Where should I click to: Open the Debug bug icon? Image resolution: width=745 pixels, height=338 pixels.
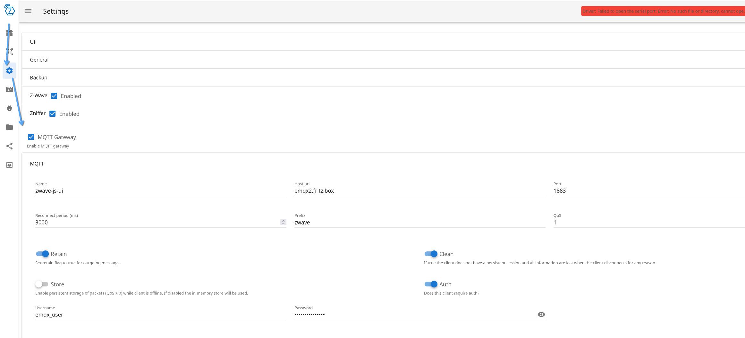9,108
